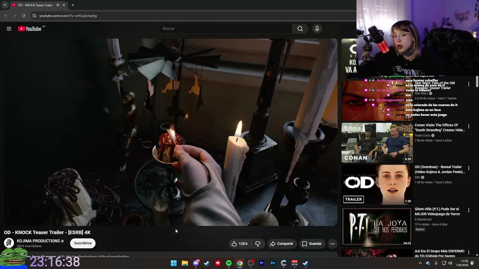Viewport: 479px width, 269px height.
Task: Show hidden system tray icons
Action: (420, 263)
